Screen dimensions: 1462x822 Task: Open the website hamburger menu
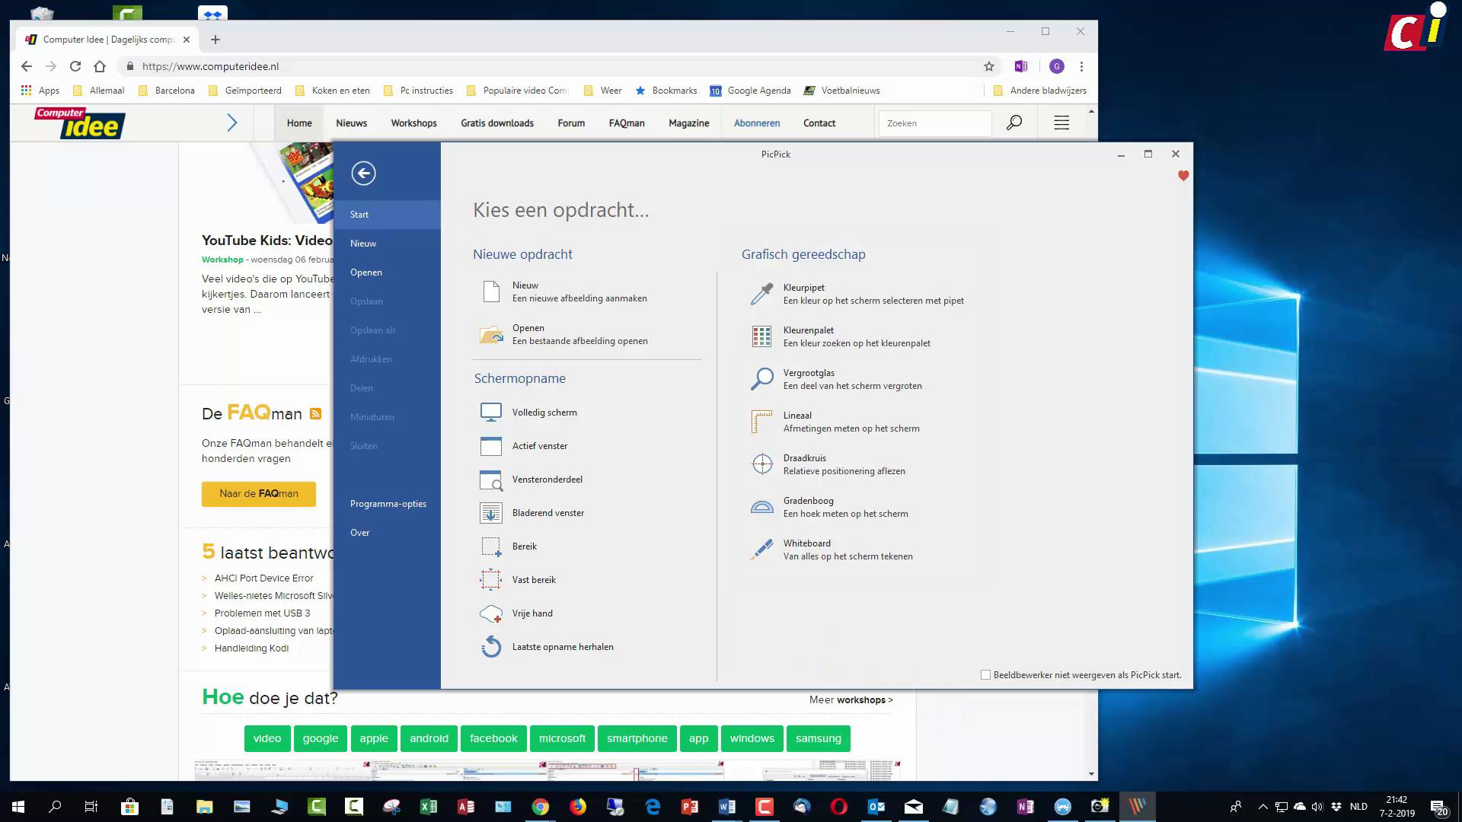point(1061,123)
